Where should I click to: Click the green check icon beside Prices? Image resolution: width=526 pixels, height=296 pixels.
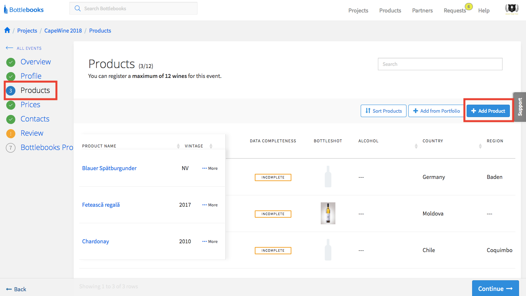(x=11, y=105)
